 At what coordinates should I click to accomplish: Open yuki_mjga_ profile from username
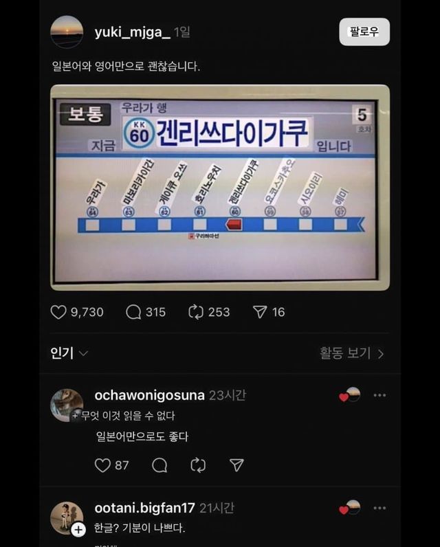(x=132, y=32)
